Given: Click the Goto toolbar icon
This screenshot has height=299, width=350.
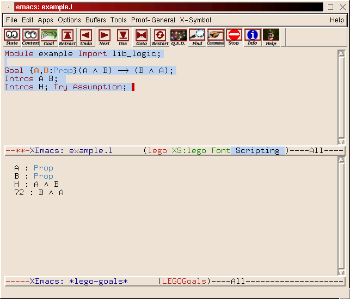Looking at the screenshot, I should tap(142, 37).
